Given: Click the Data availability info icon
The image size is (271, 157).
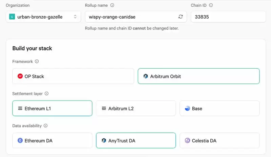Looking at the screenshot, I should 46,126.
